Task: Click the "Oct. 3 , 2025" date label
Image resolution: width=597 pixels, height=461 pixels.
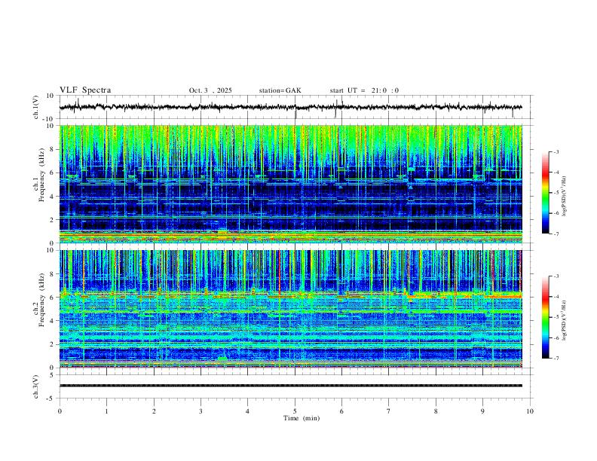Action: click(x=210, y=90)
